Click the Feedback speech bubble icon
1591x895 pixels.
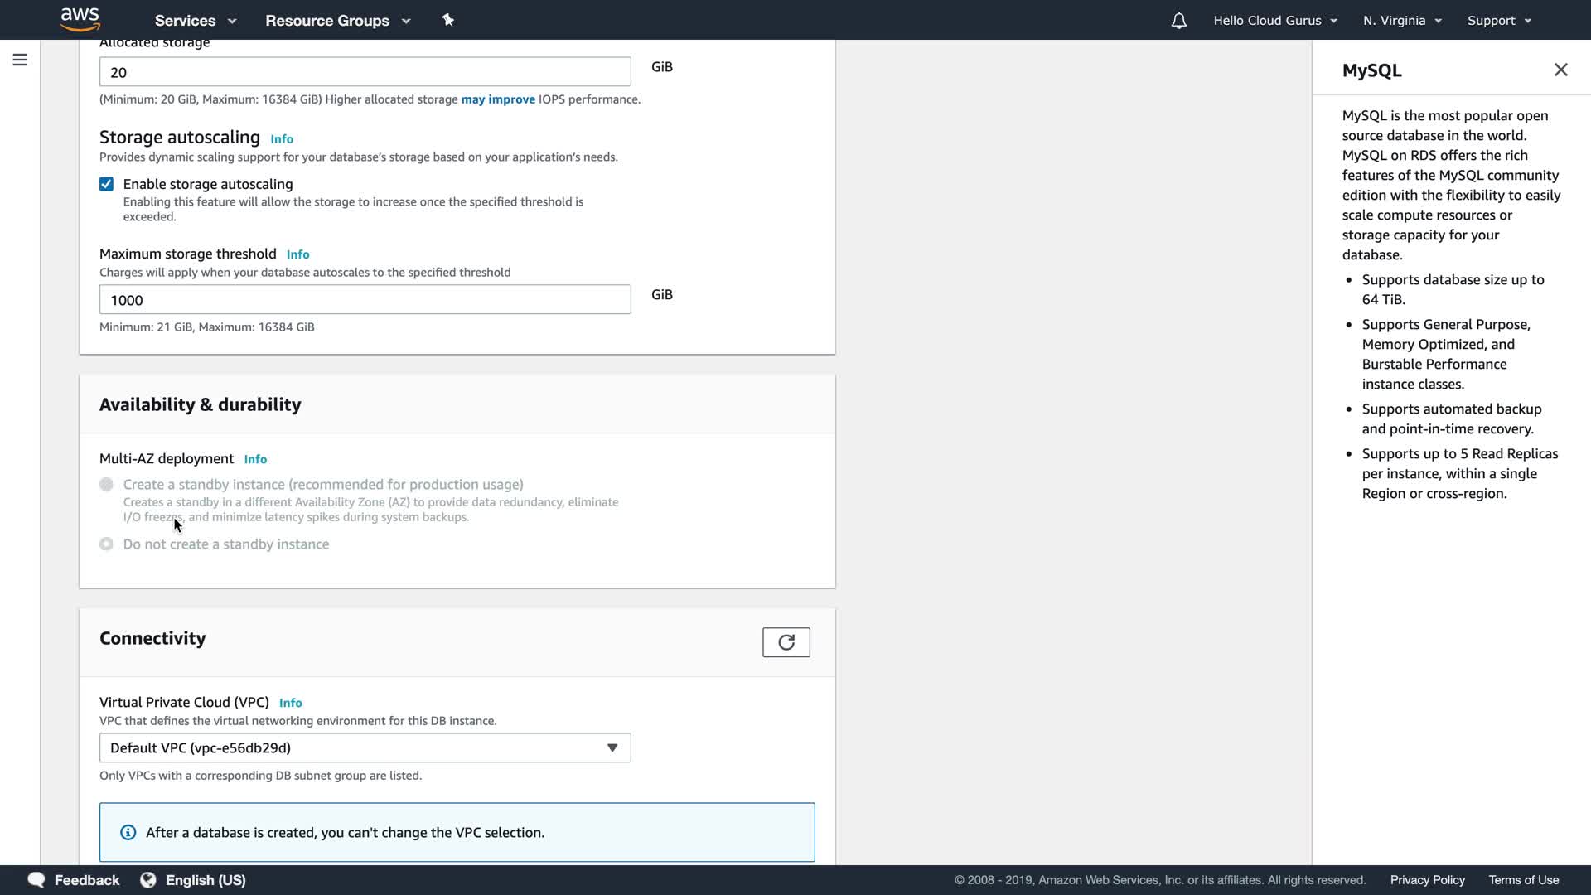coord(36,880)
